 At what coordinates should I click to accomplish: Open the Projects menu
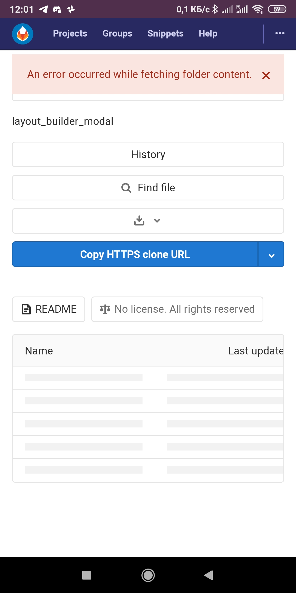pyautogui.click(x=70, y=33)
